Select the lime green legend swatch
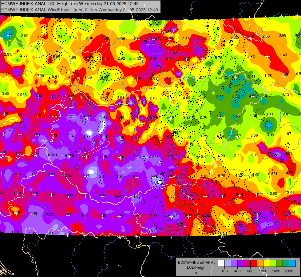This screenshot has height=277, width=301. point(273,263)
